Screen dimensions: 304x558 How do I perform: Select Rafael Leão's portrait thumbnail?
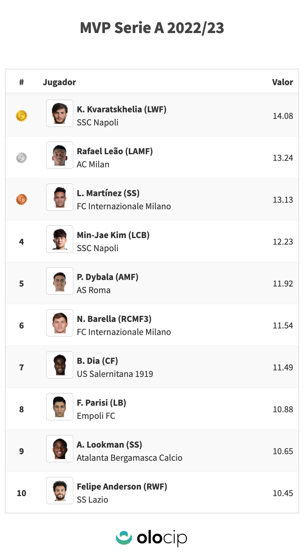pos(59,155)
